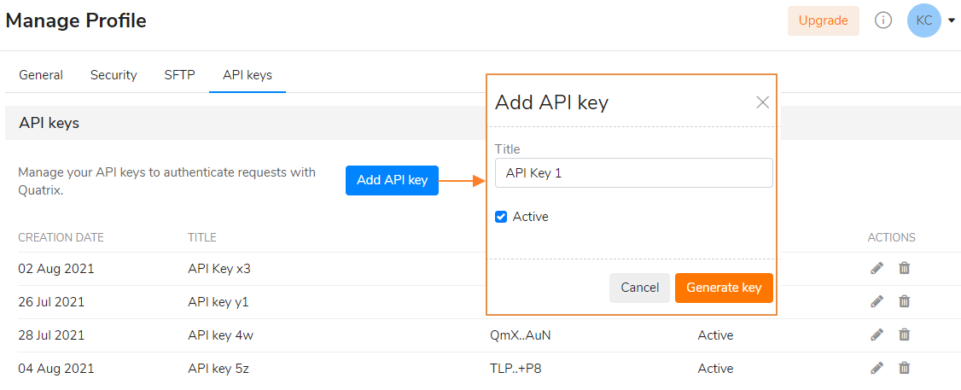Delete API key 5z with trash icon
The image size is (961, 390).
[904, 368]
